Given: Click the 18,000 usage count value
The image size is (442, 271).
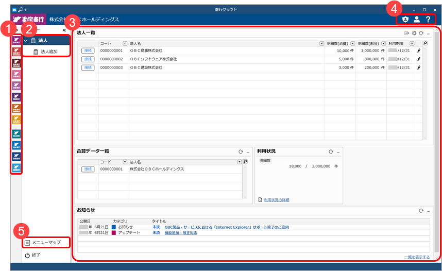Looking at the screenshot, I should click(295, 166).
